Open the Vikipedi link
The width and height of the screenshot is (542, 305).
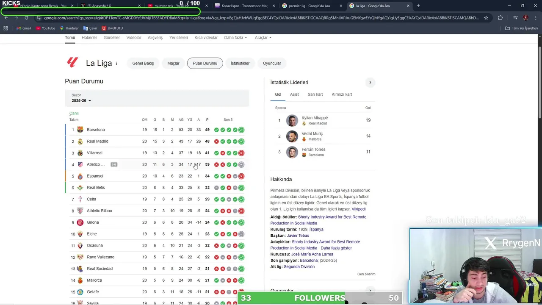358,209
